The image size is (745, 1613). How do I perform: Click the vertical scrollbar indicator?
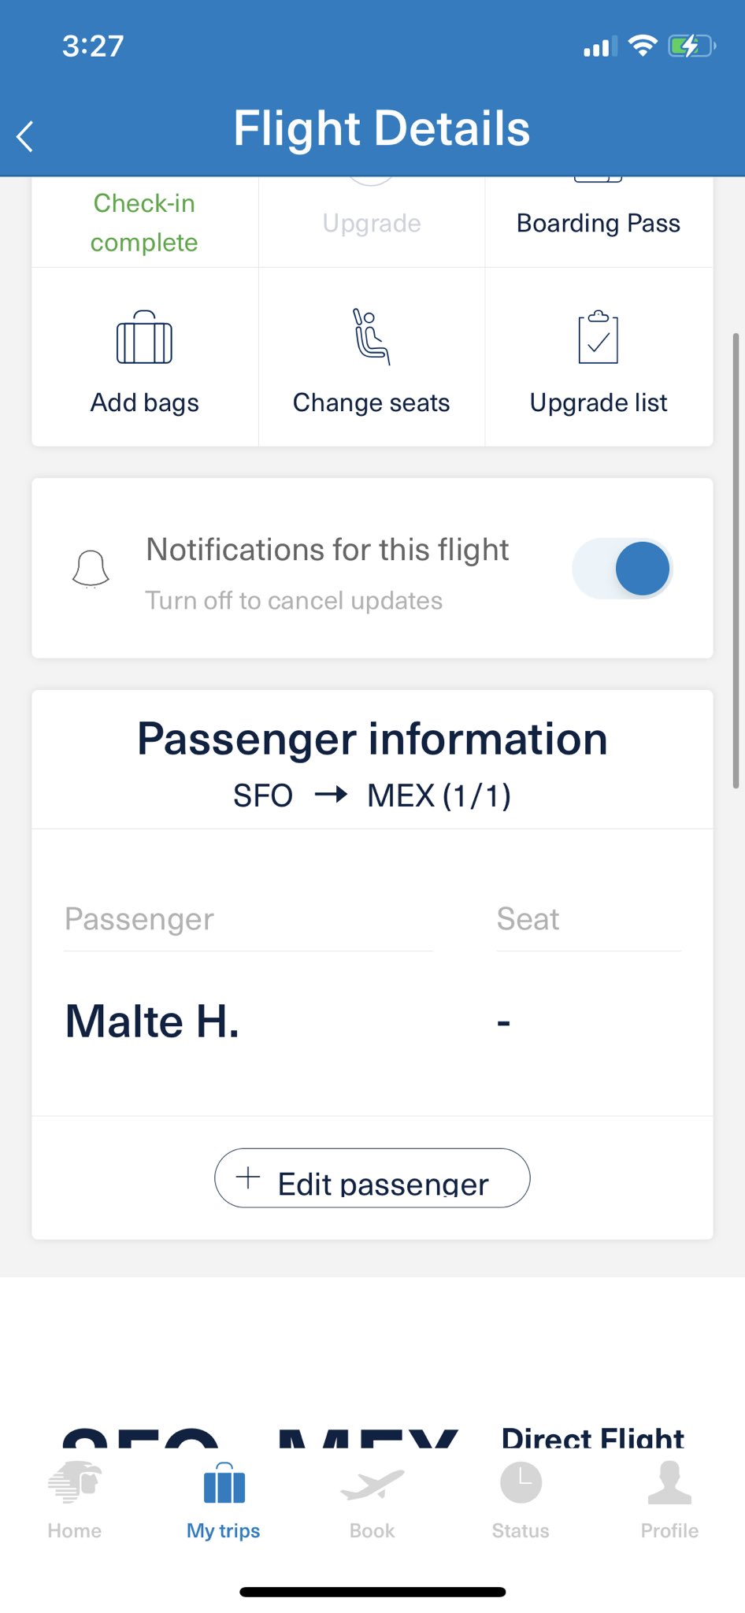[736, 560]
